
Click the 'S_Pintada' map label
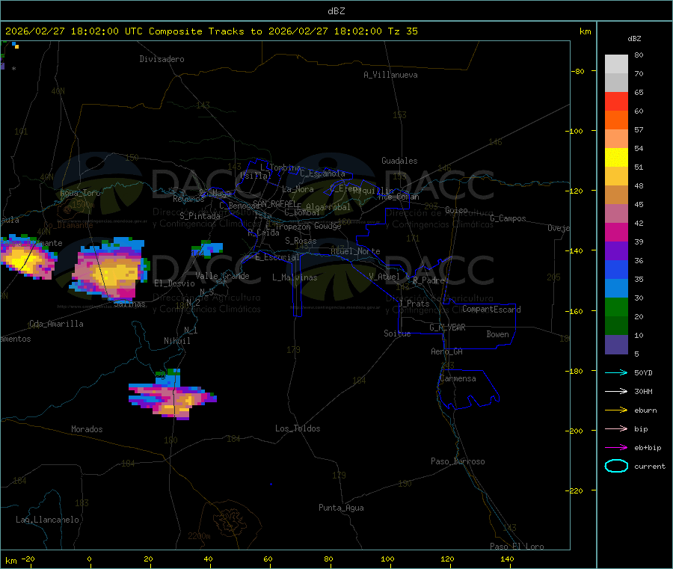(200, 216)
